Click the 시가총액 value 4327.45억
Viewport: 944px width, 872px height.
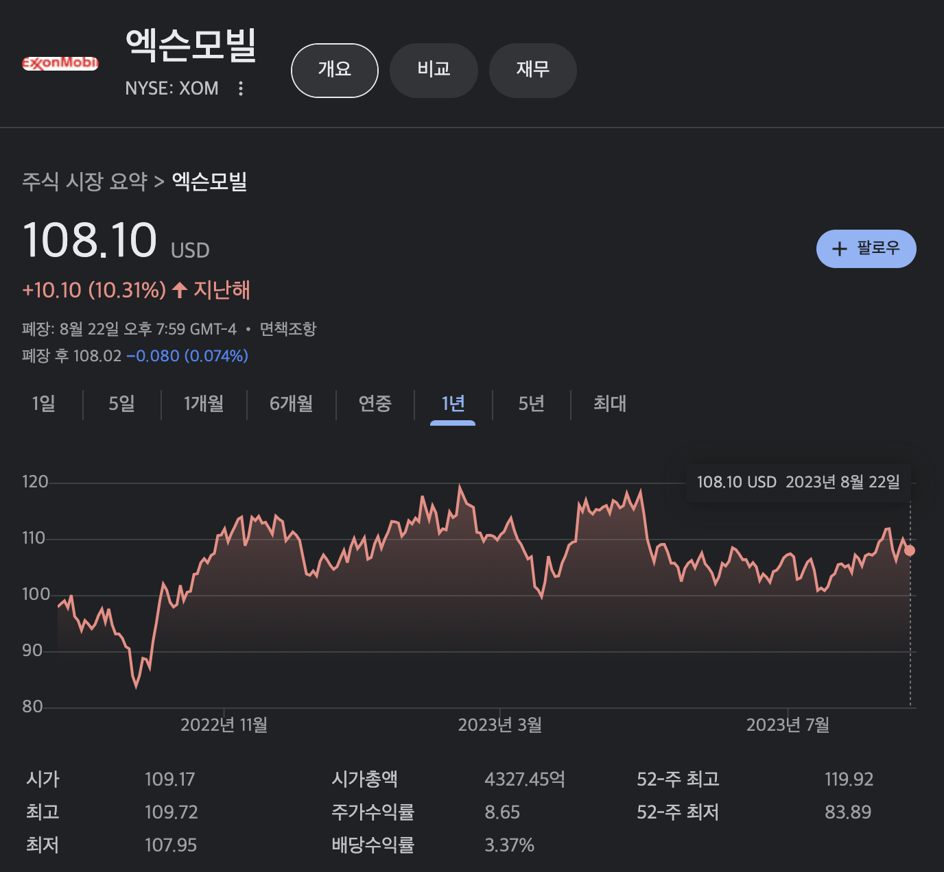click(x=525, y=779)
